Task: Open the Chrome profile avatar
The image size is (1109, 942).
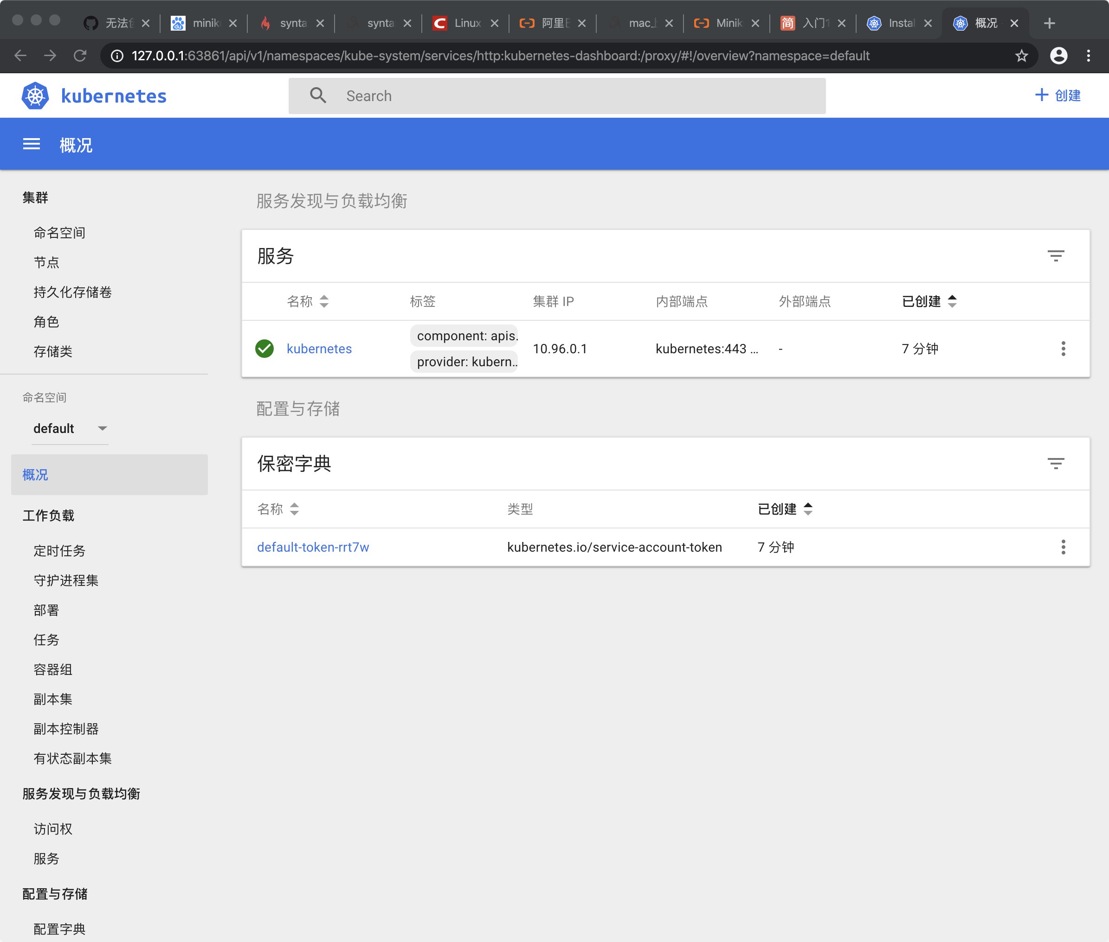Action: [x=1058, y=56]
